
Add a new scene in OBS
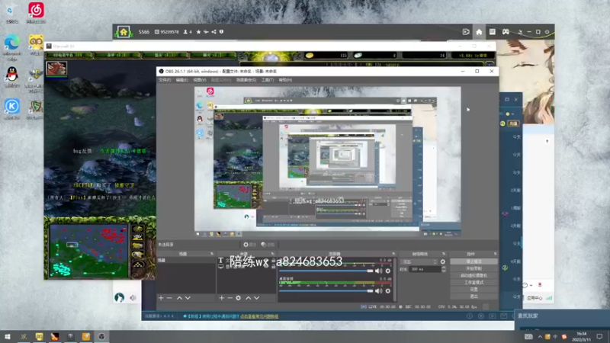point(161,298)
